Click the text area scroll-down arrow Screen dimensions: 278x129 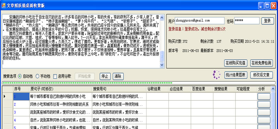tap(162, 65)
